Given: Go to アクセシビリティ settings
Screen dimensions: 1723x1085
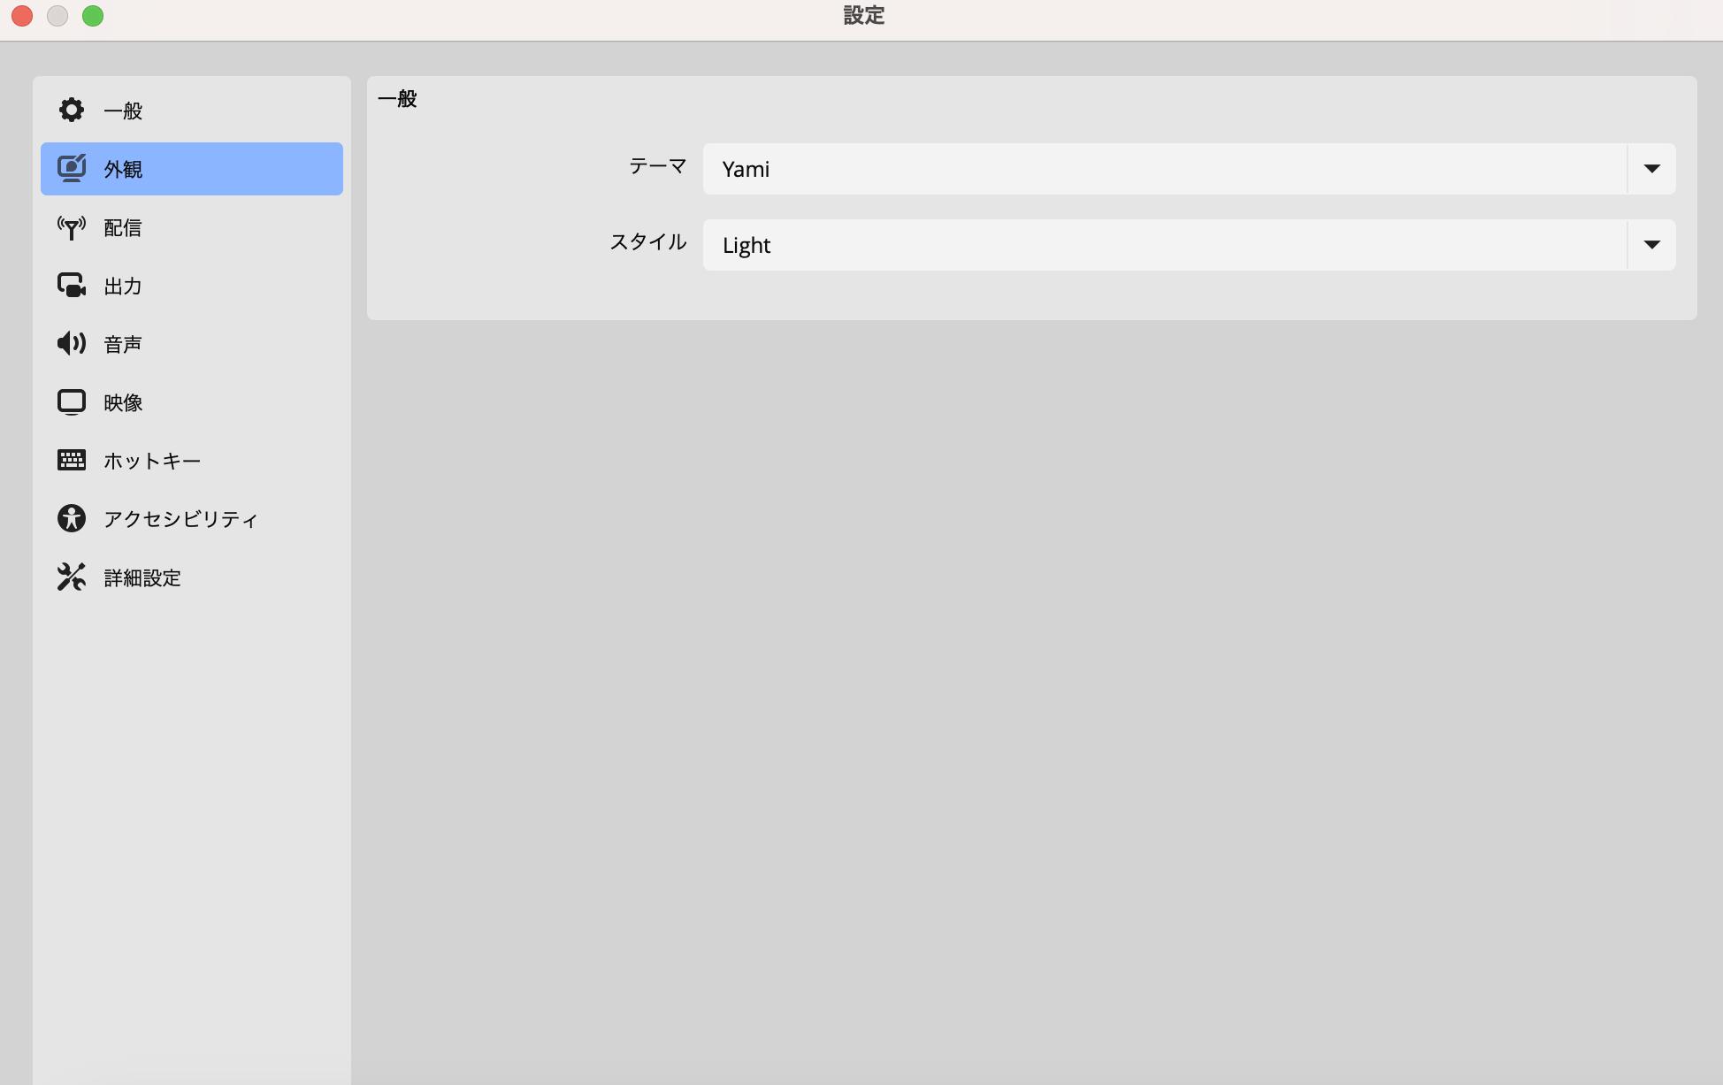Looking at the screenshot, I should (x=192, y=519).
